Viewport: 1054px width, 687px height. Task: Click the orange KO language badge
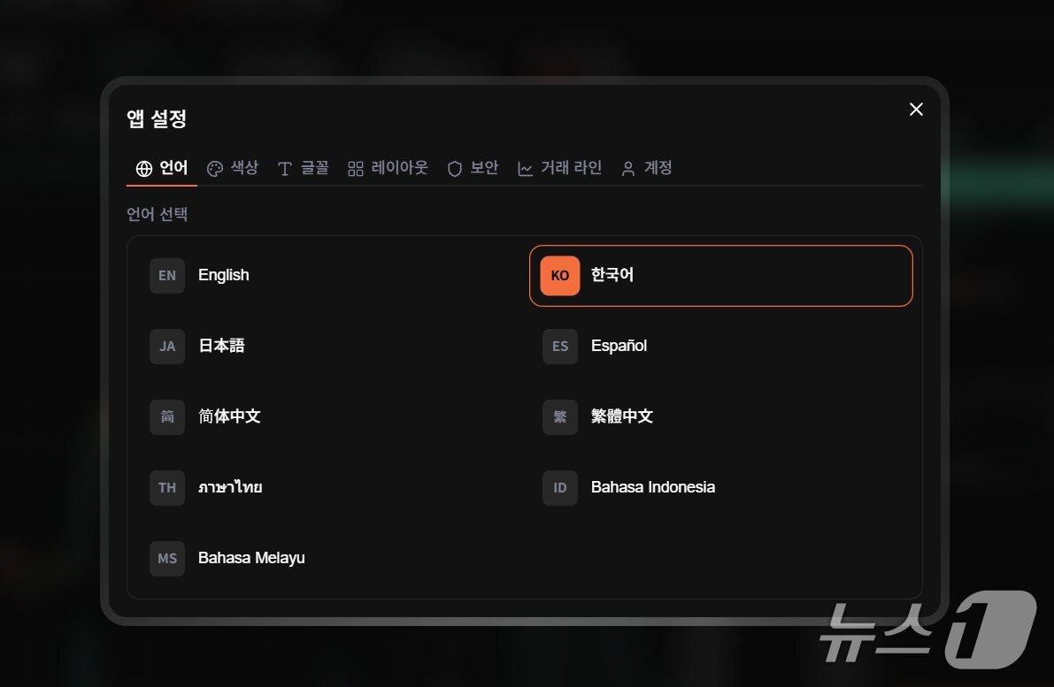[559, 275]
